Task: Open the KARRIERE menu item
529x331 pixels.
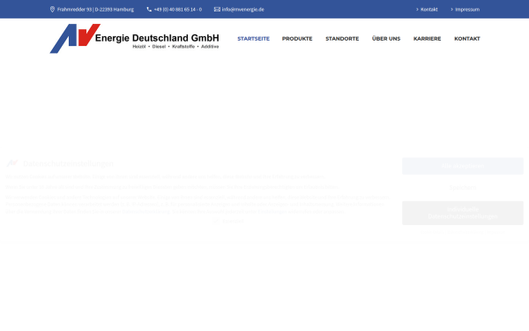Action: point(427,39)
